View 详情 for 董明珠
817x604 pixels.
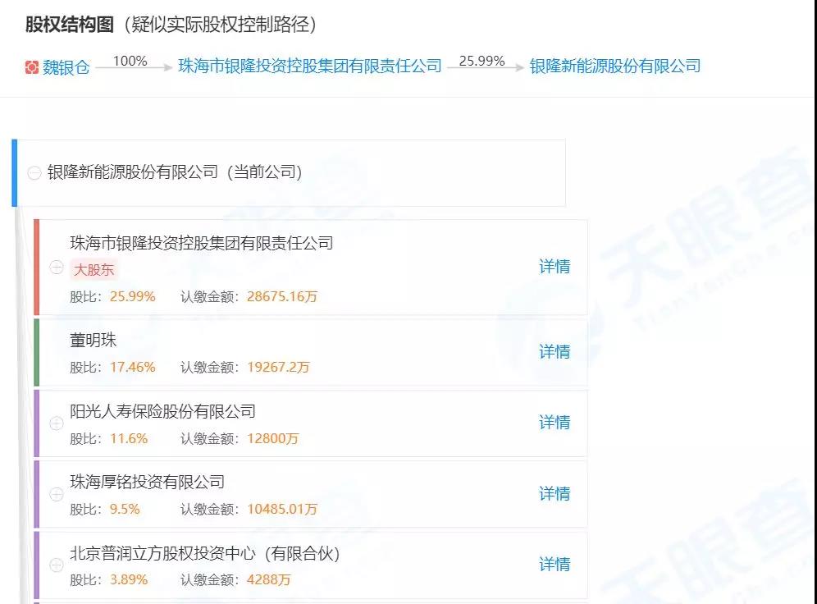click(x=555, y=352)
